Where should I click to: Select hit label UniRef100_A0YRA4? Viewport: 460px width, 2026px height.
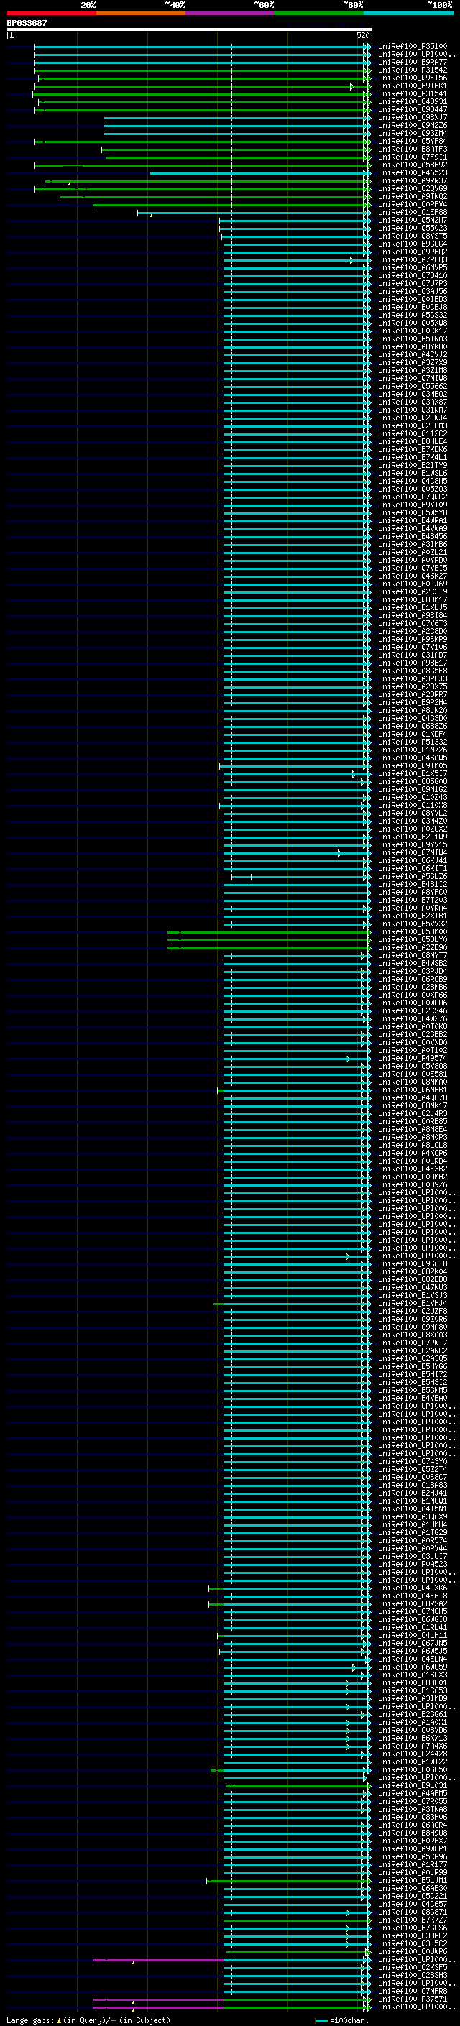[413, 908]
